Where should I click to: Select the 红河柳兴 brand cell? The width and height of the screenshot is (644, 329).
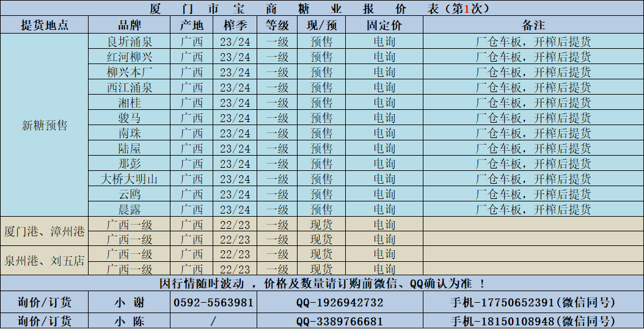point(129,57)
